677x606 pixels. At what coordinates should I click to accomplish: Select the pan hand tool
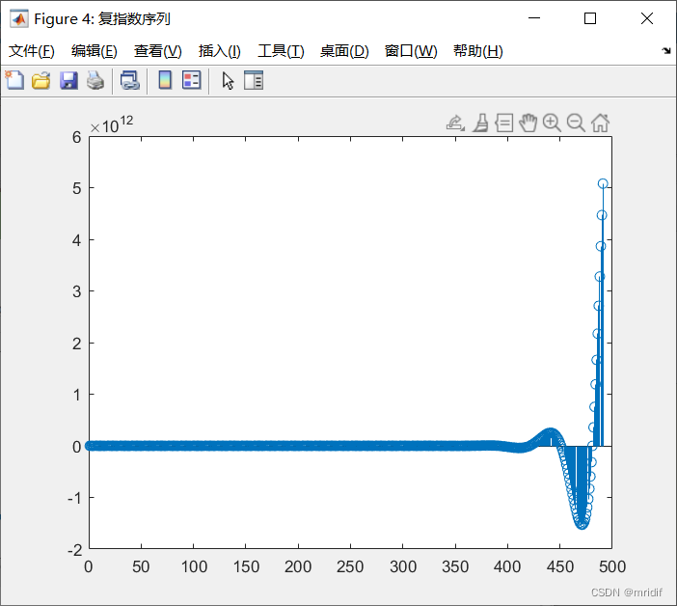528,124
